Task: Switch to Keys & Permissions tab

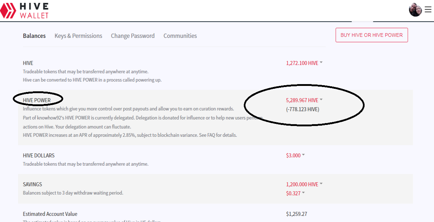Action: [x=78, y=36]
